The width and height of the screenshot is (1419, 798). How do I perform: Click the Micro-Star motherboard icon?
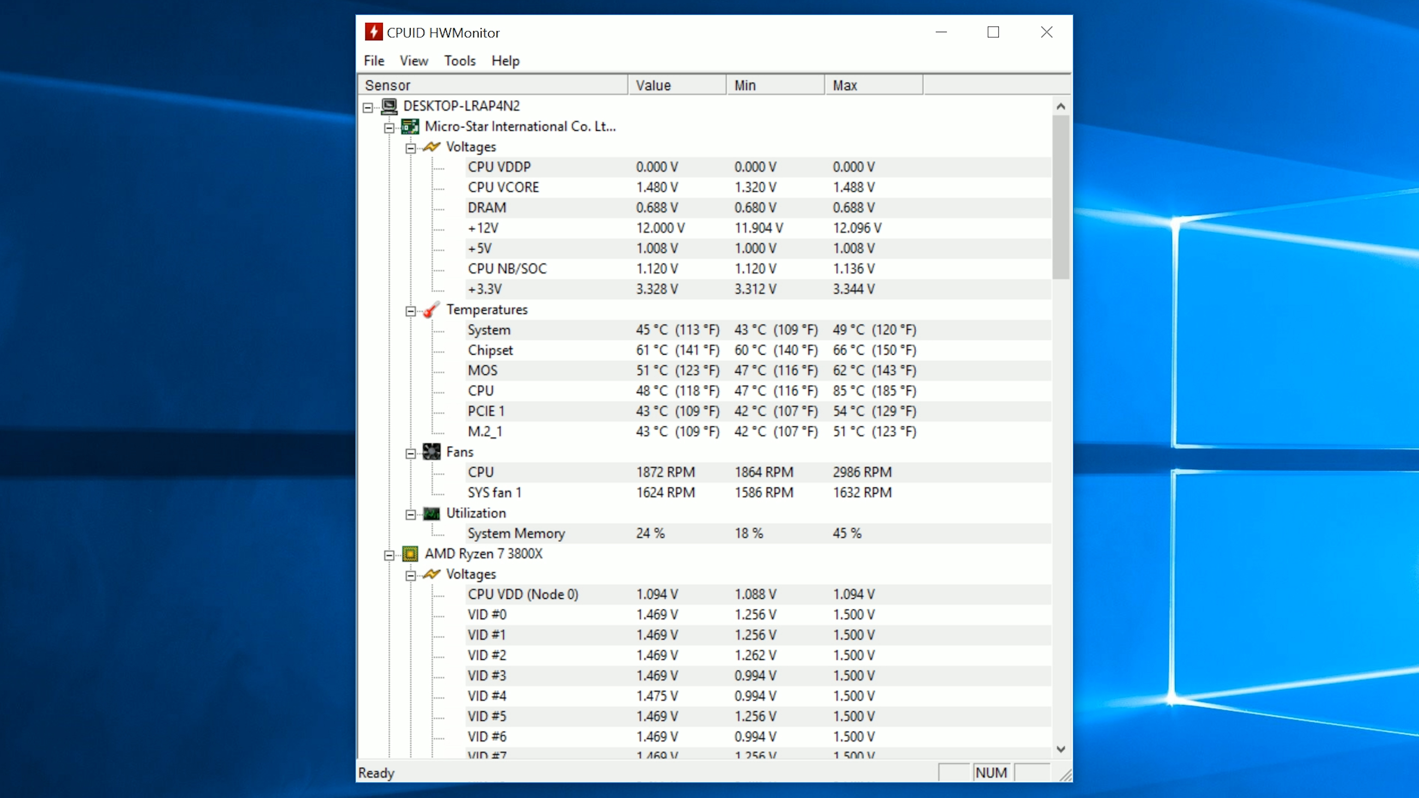[411, 127]
